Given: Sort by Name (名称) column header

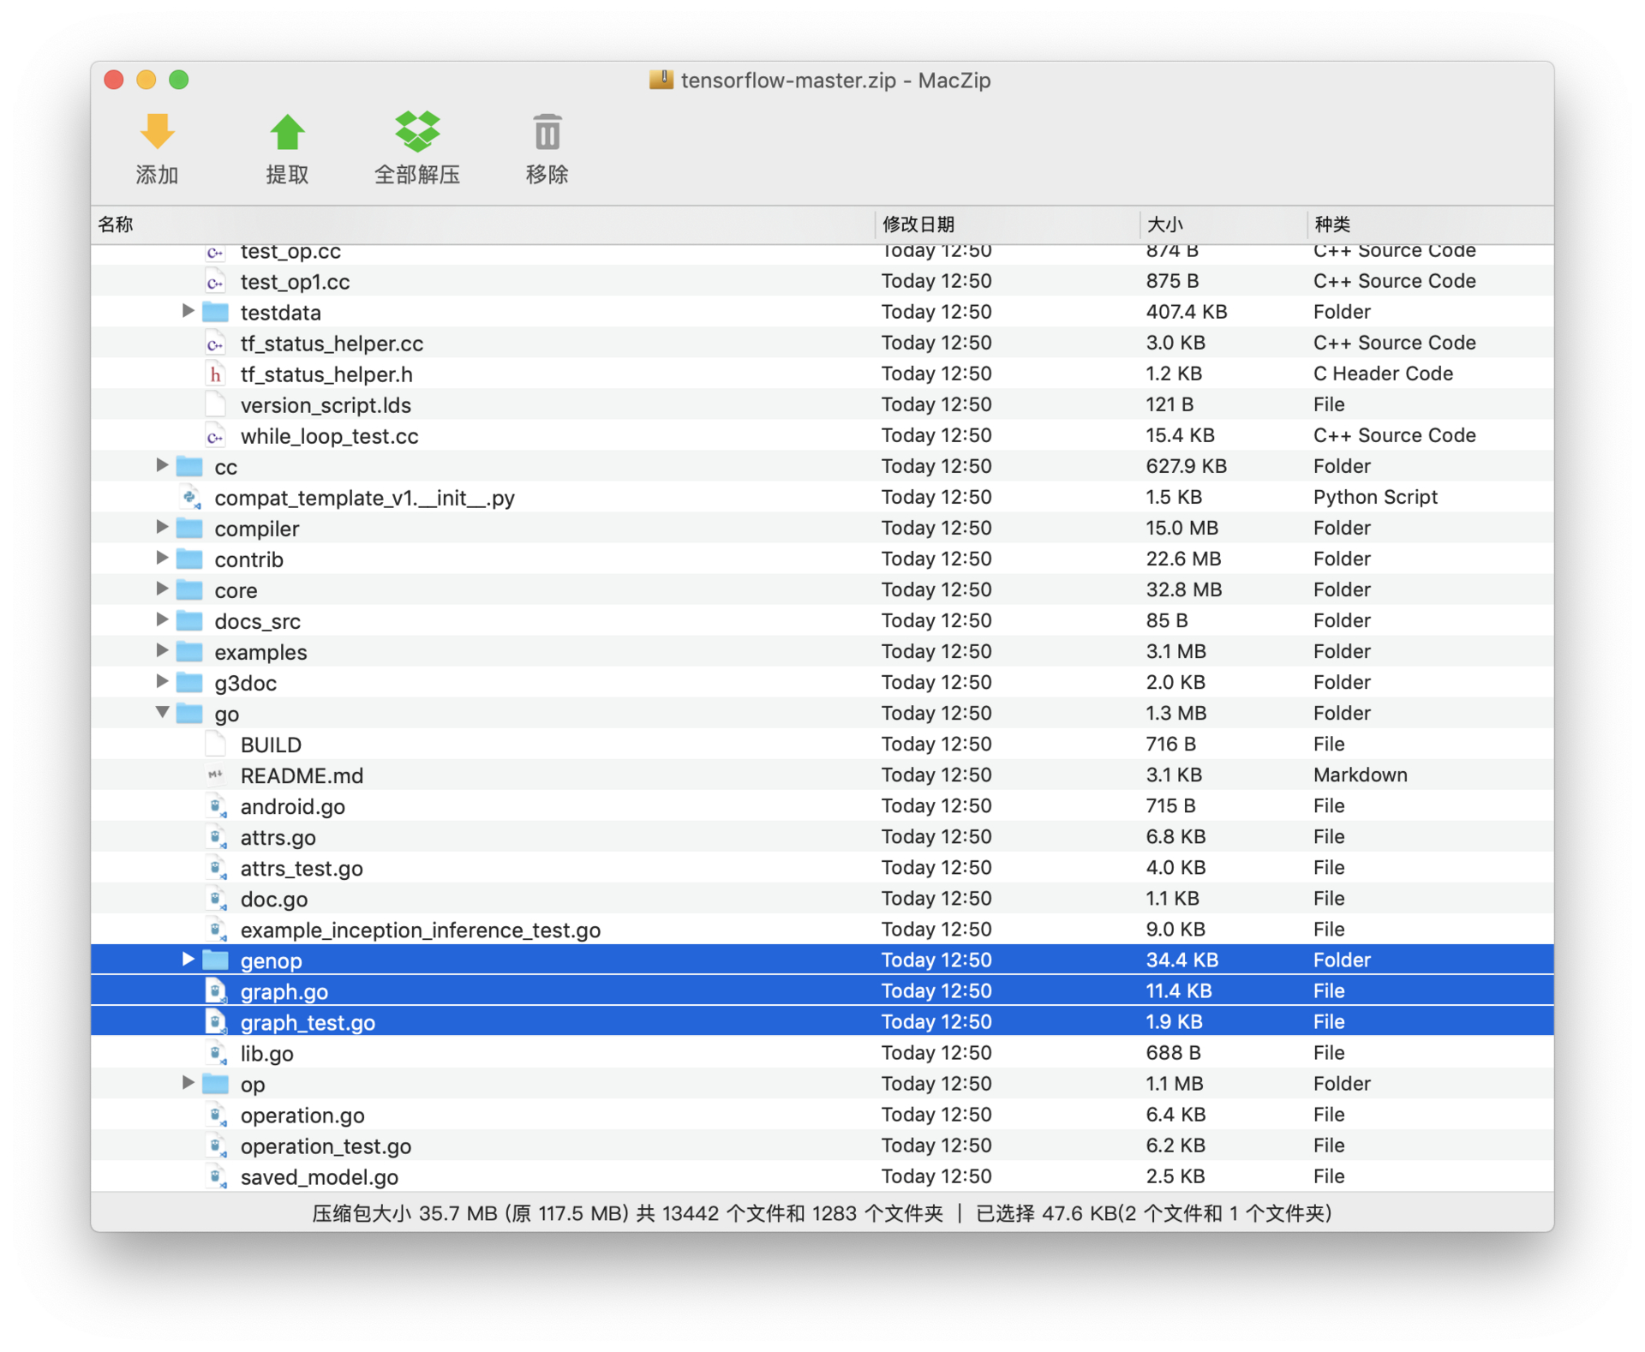Looking at the screenshot, I should click(x=482, y=224).
